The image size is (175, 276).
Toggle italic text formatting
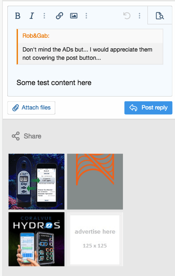[32, 16]
